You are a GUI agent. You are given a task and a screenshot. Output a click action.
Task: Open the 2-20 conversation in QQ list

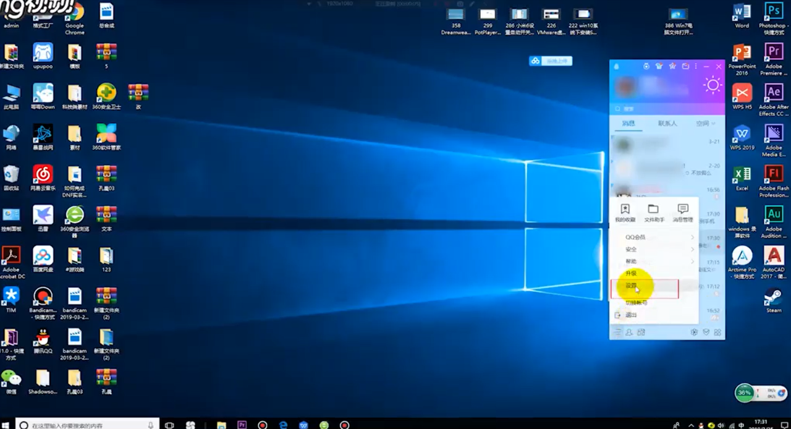click(x=667, y=168)
